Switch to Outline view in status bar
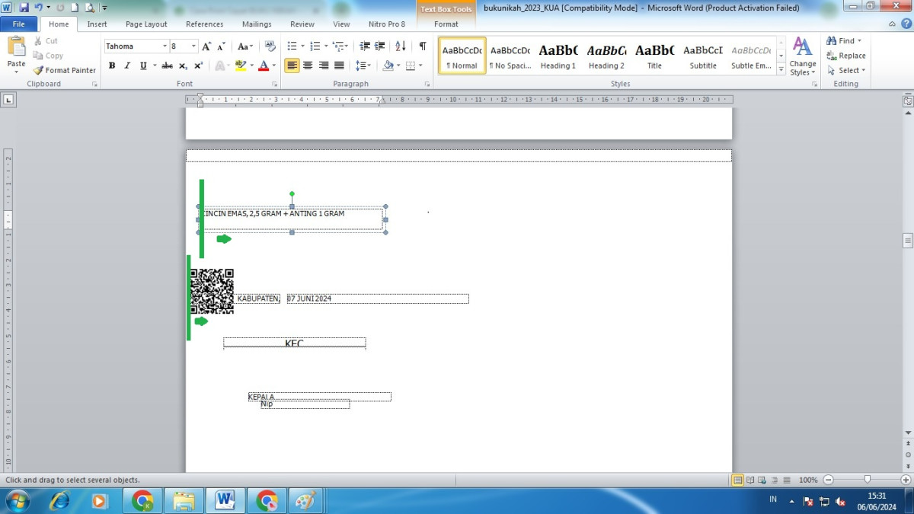 pos(775,480)
